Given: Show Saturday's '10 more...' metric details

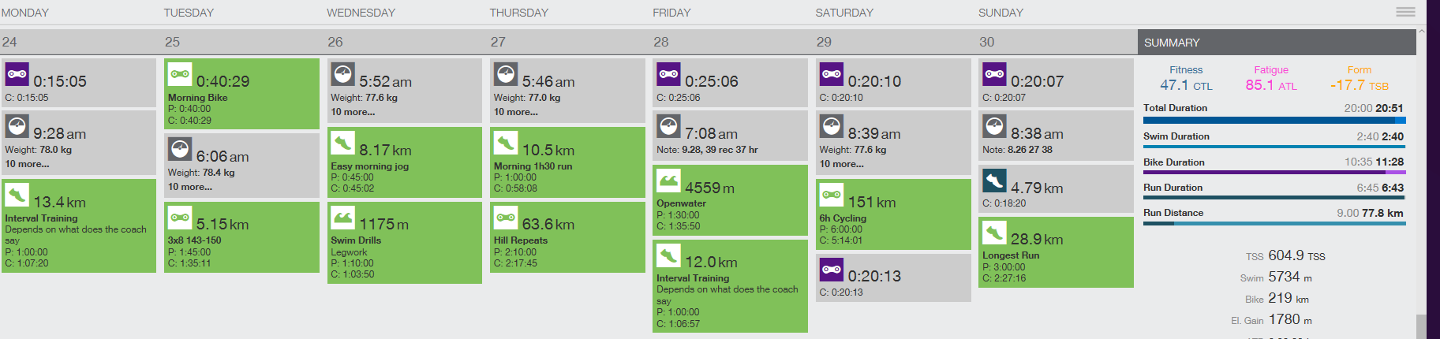Looking at the screenshot, I should 841,164.
